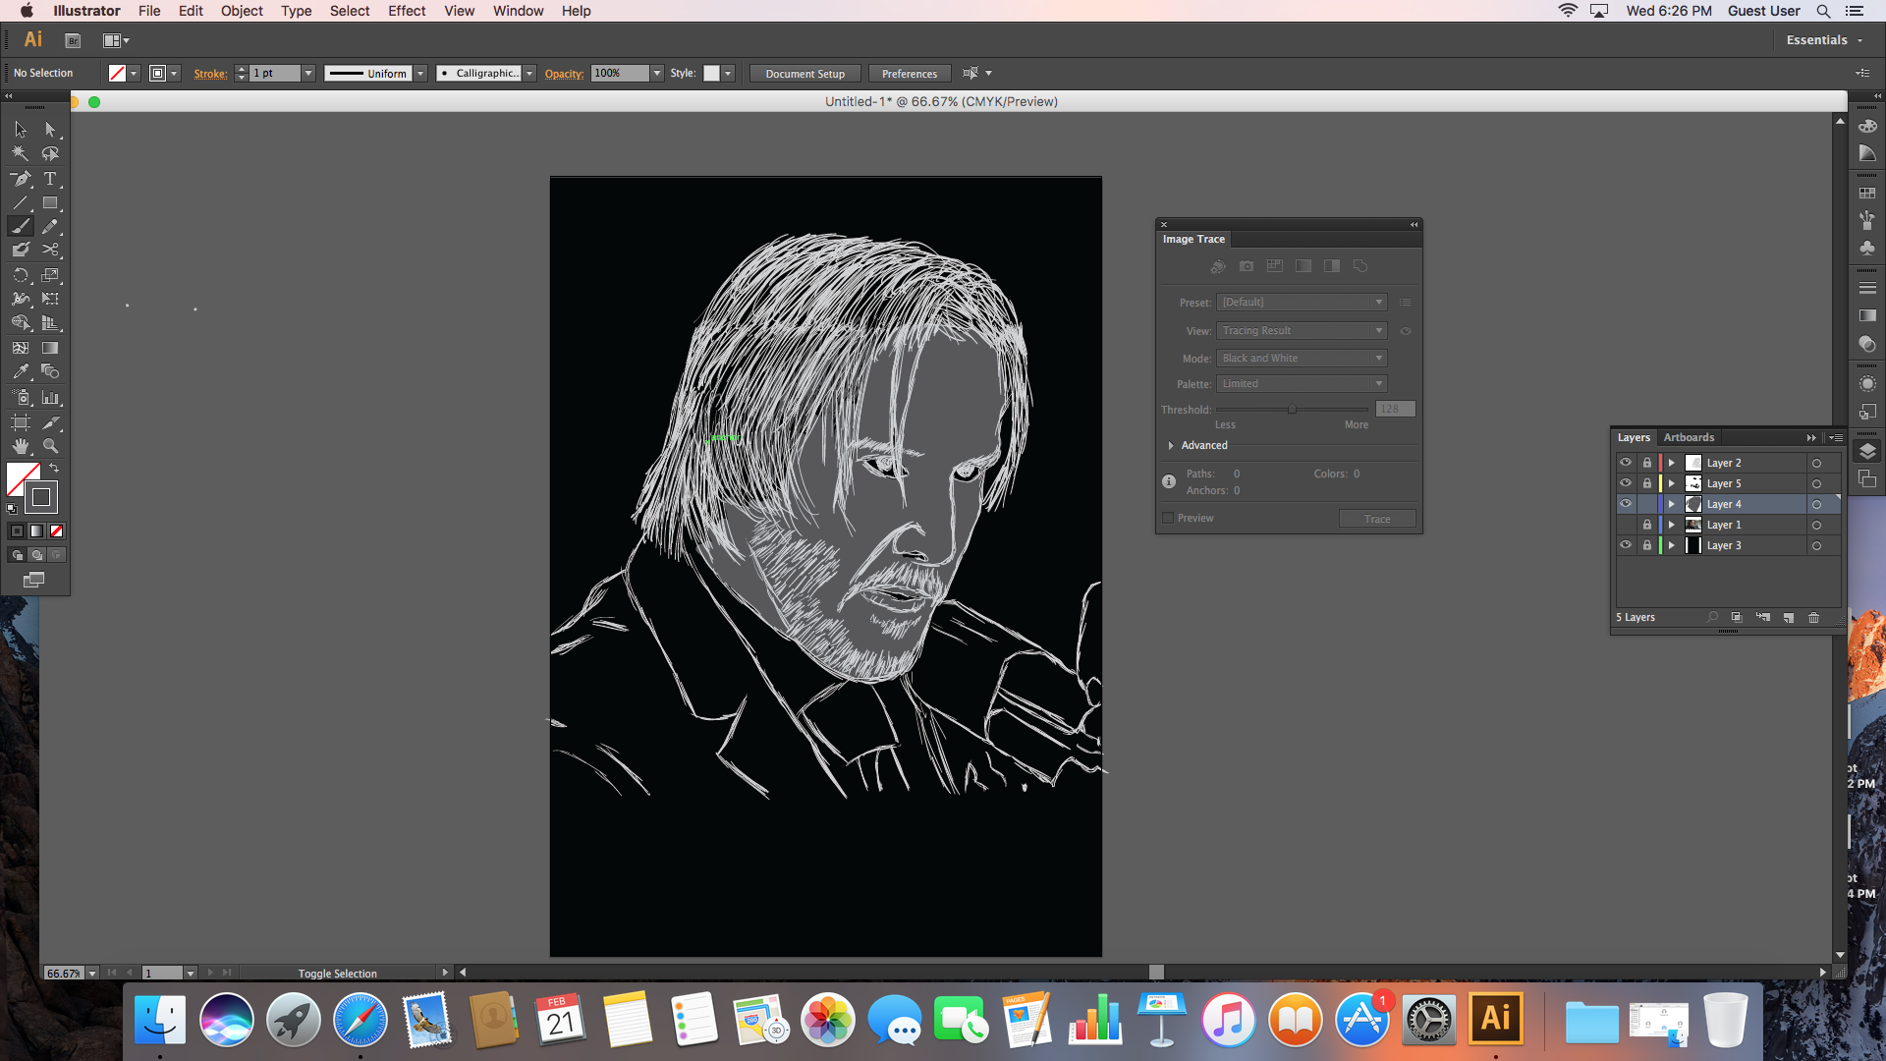Open the Create New Layer icon

(x=1789, y=619)
